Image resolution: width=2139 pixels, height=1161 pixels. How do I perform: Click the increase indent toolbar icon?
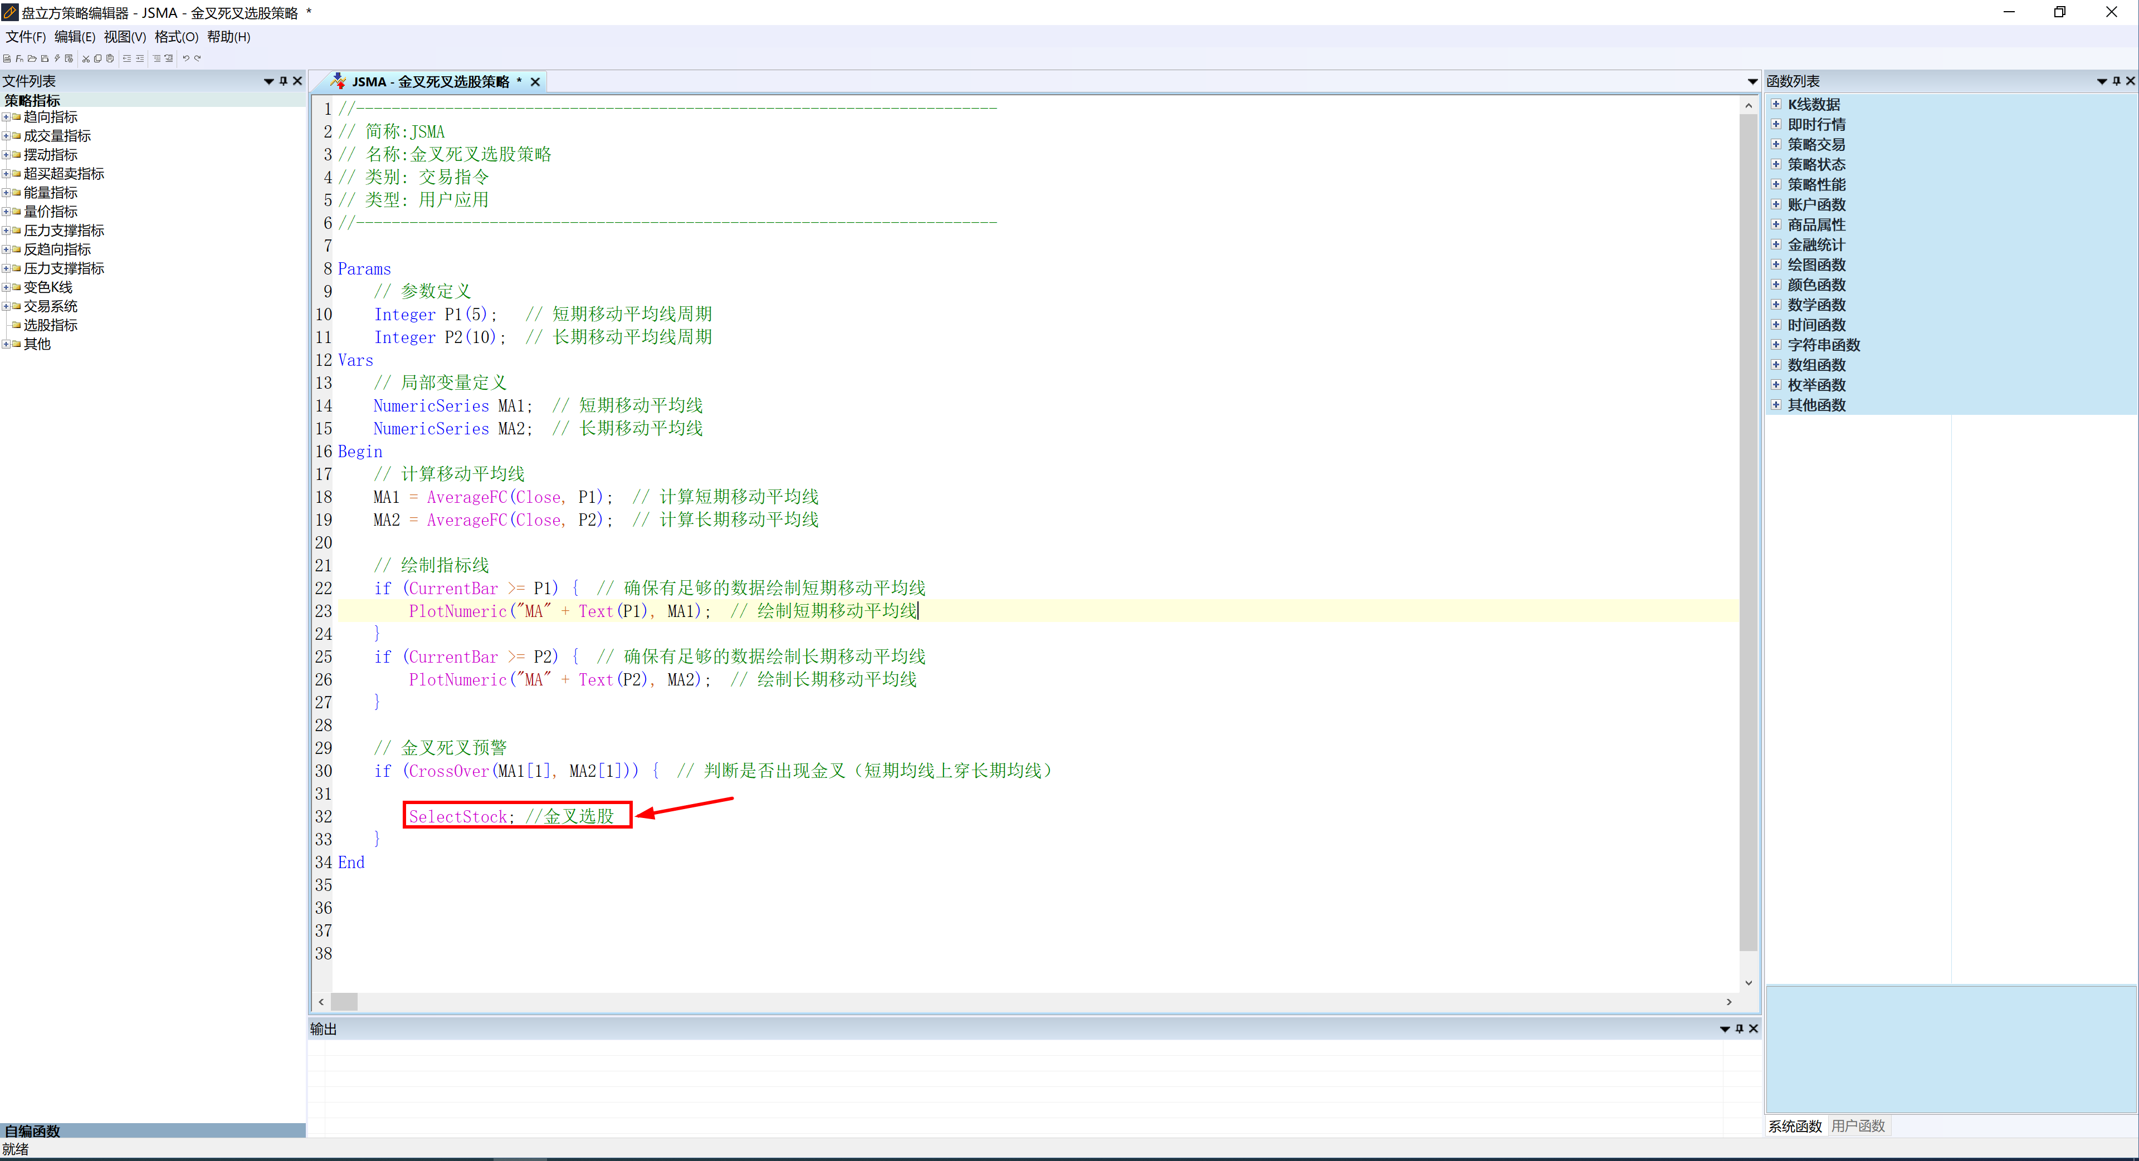click(x=139, y=59)
